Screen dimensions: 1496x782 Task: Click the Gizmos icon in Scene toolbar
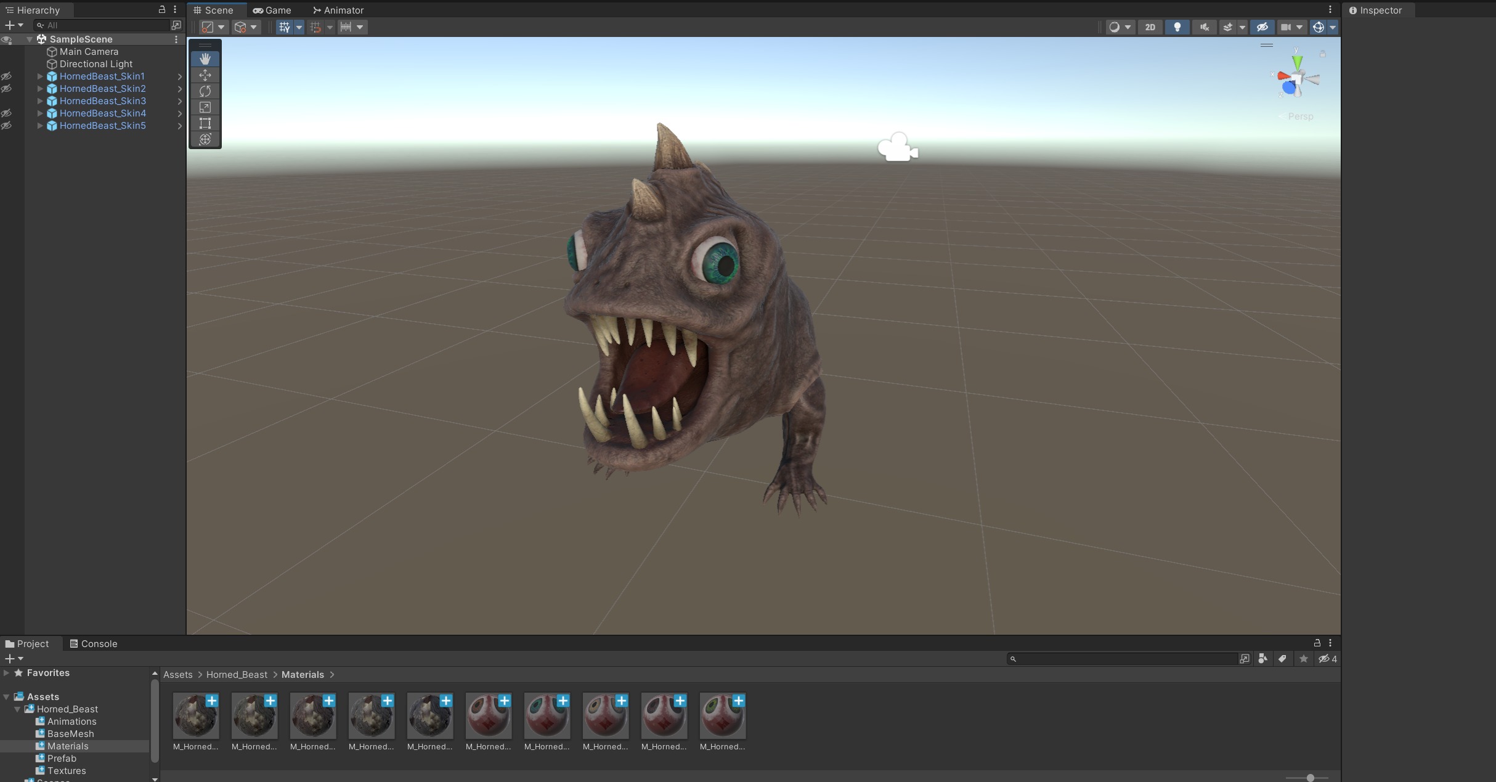(1318, 27)
